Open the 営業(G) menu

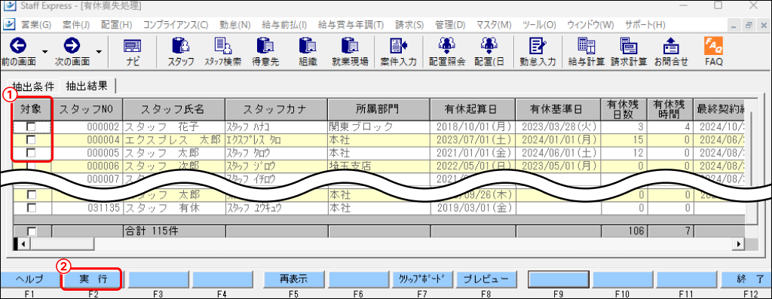click(36, 25)
